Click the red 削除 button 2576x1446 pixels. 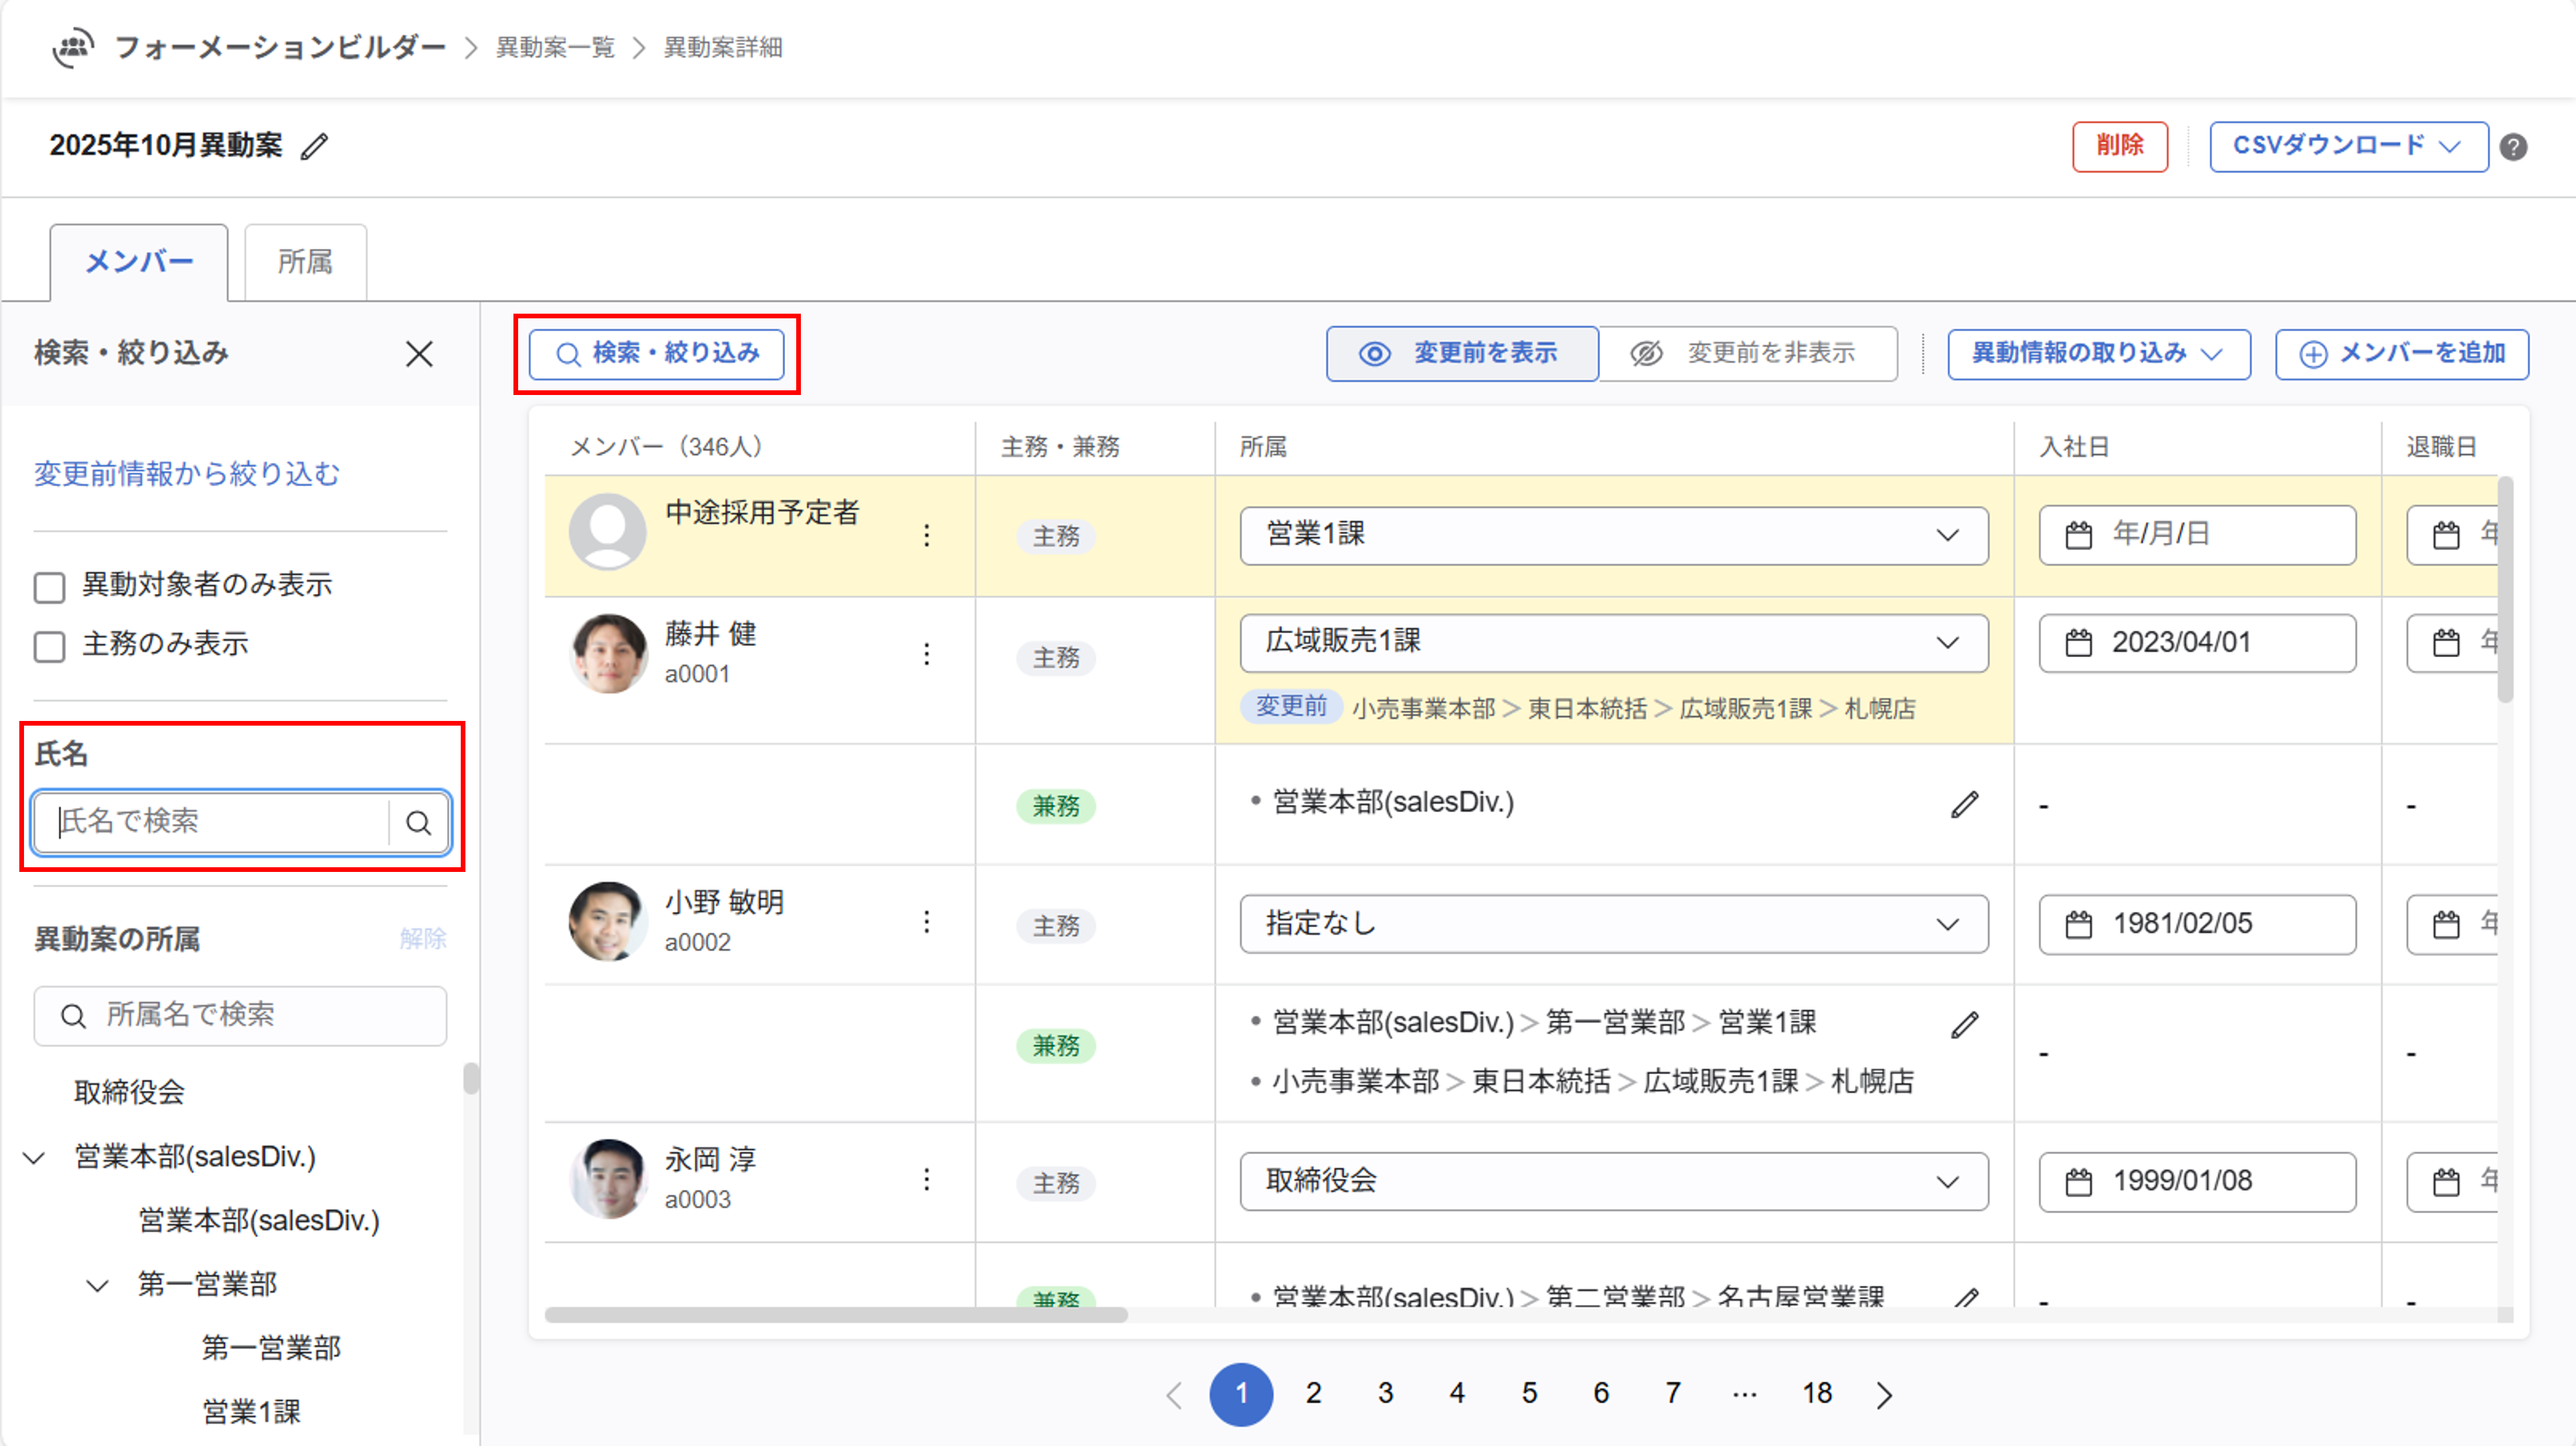pos(2119,147)
